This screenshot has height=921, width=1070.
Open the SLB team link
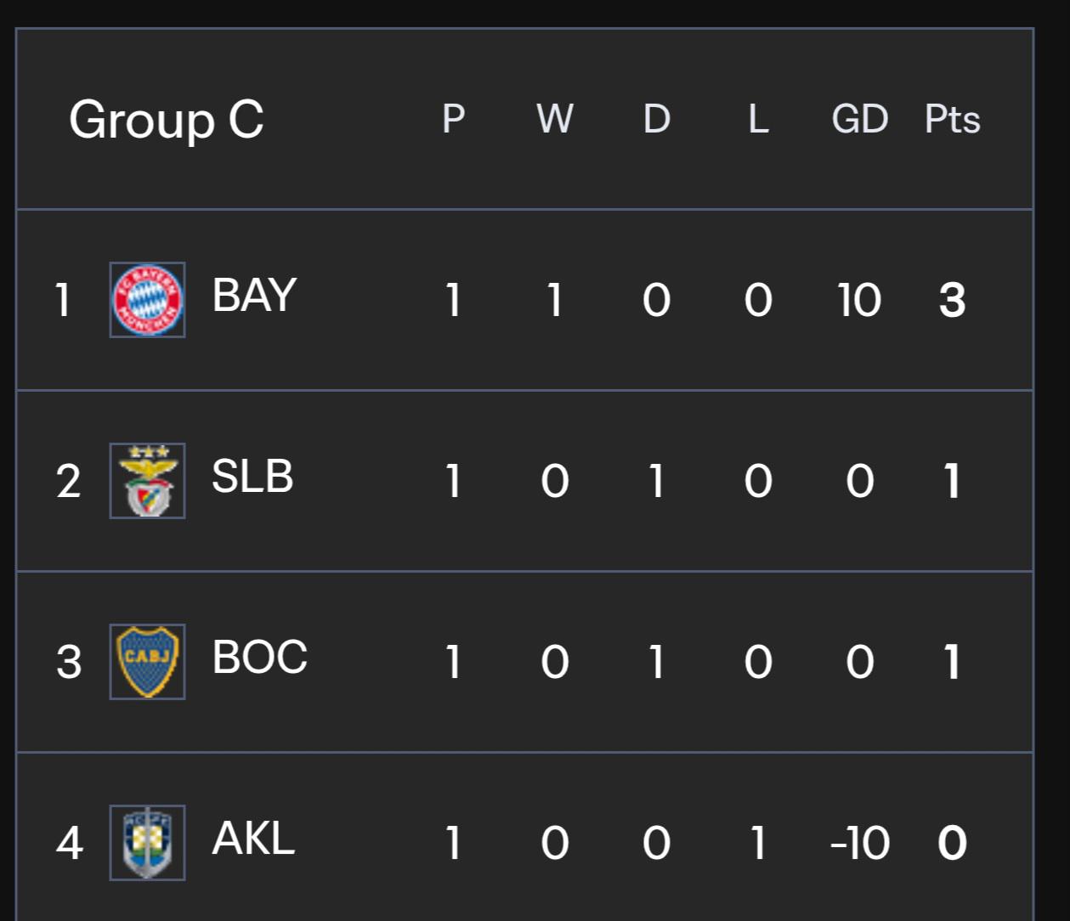click(x=252, y=477)
